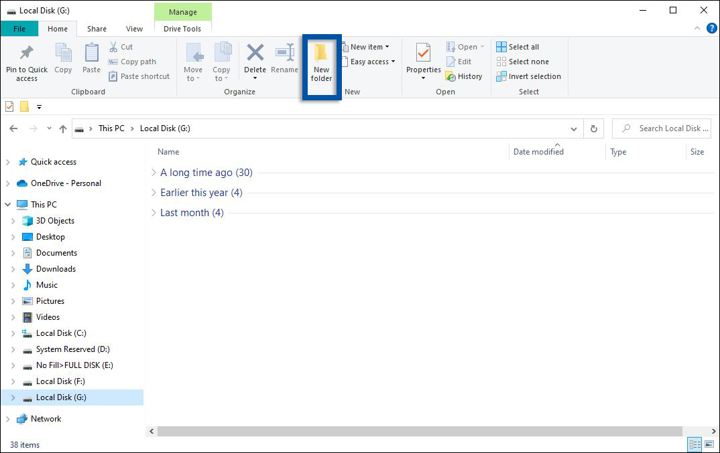Viewport: 720px width, 453px height.
Task: Switch to large icons view in status bar
Action: click(709, 444)
